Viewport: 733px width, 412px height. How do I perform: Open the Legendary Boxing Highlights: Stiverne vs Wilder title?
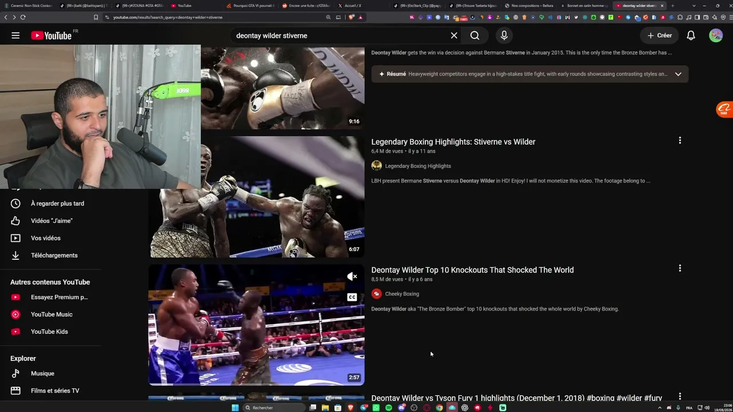(x=453, y=142)
